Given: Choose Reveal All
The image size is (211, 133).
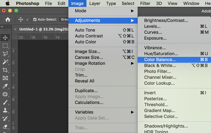Looking at the screenshot, I should (x=103, y=81).
